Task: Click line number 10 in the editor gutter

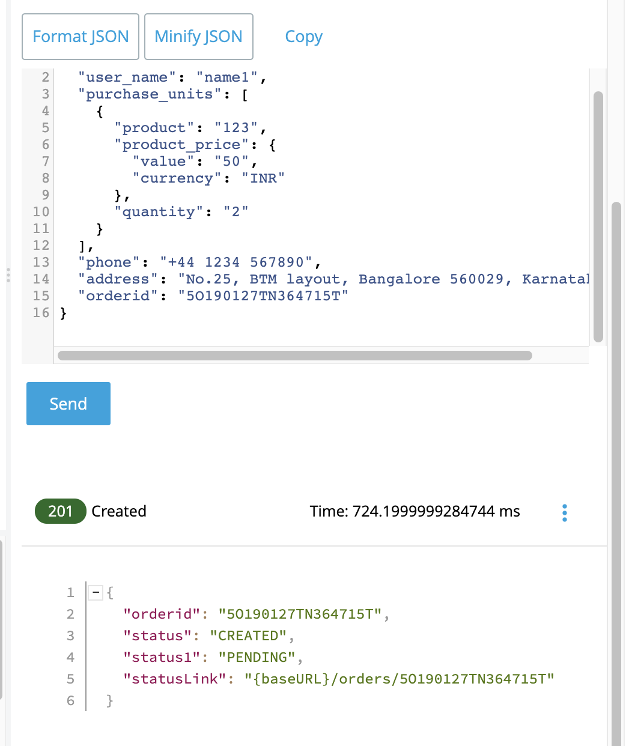Action: click(x=41, y=212)
